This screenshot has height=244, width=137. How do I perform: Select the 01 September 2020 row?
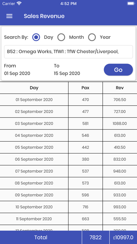(68, 100)
